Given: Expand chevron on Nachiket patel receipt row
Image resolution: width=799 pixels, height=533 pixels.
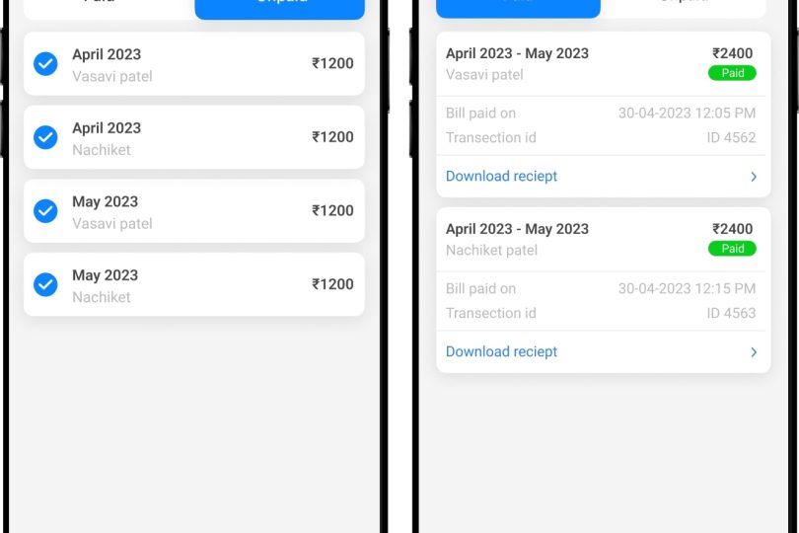Looking at the screenshot, I should click(x=754, y=352).
